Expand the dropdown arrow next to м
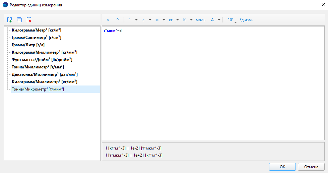The width and height of the screenshot is (328, 173). pyautogui.click(x=164, y=20)
